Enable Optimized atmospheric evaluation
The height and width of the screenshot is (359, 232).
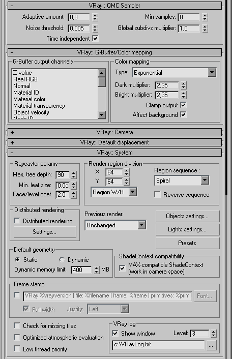pyautogui.click(x=17, y=337)
